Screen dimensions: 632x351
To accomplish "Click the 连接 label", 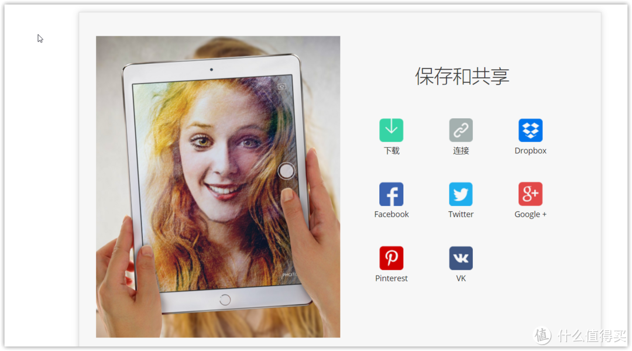I will pyautogui.click(x=461, y=151).
